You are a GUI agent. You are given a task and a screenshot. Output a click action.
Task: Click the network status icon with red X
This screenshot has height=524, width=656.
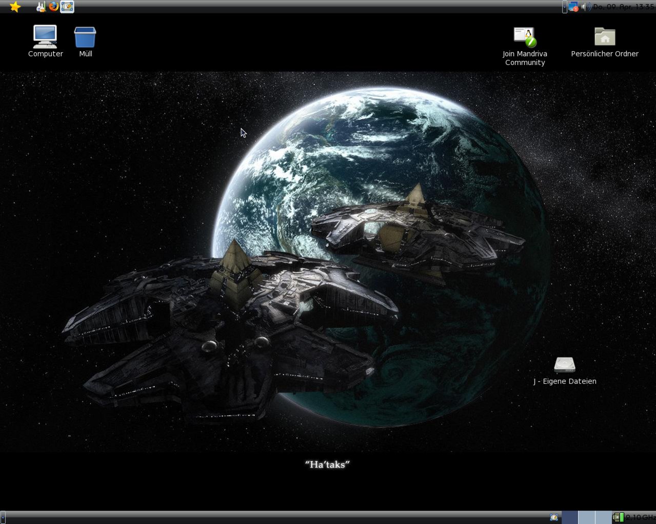click(573, 7)
